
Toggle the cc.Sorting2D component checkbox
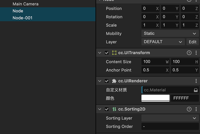coord(107,109)
